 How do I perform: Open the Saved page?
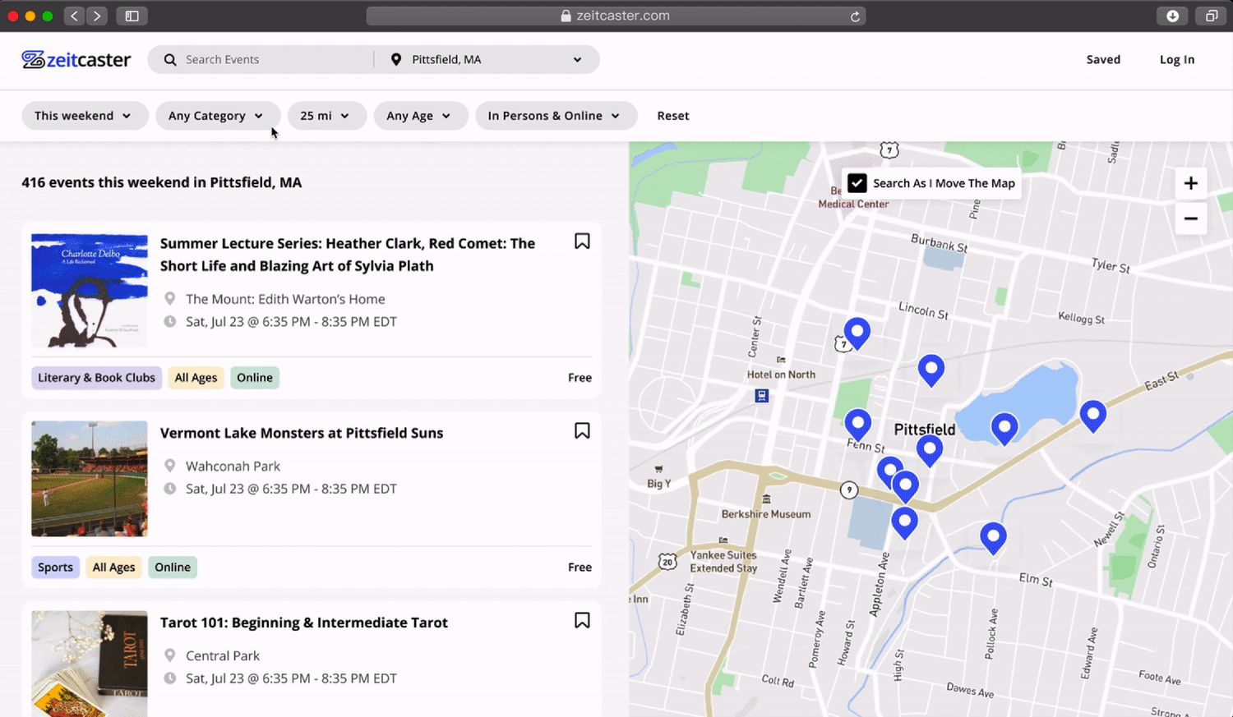point(1103,59)
